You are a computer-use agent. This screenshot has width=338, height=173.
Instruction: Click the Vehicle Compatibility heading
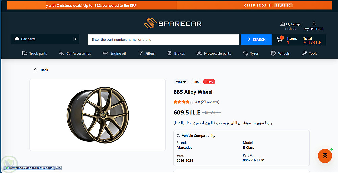coord(196,136)
